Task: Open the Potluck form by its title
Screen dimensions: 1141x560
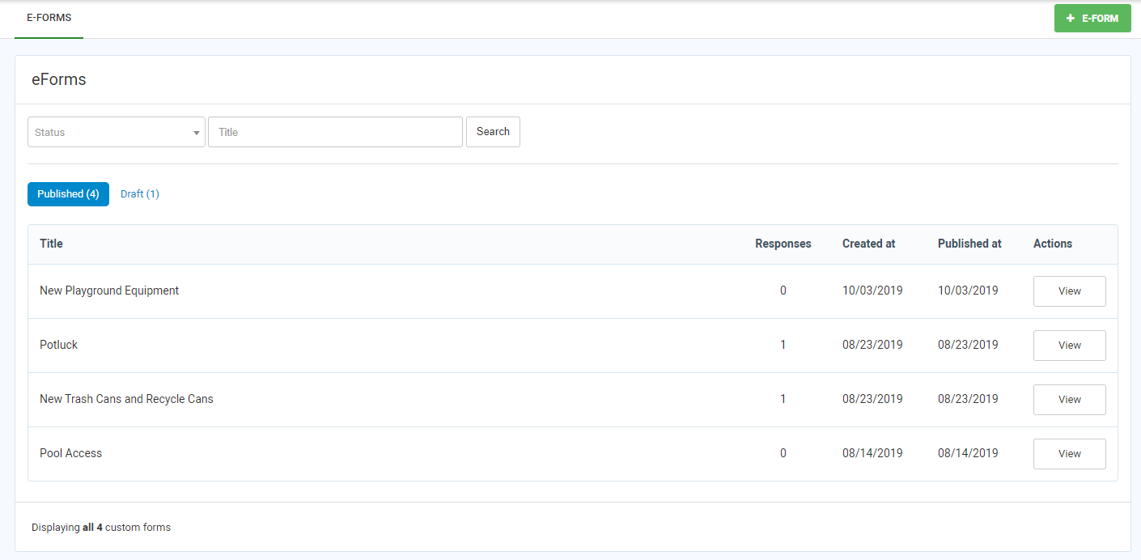Action: tap(58, 344)
